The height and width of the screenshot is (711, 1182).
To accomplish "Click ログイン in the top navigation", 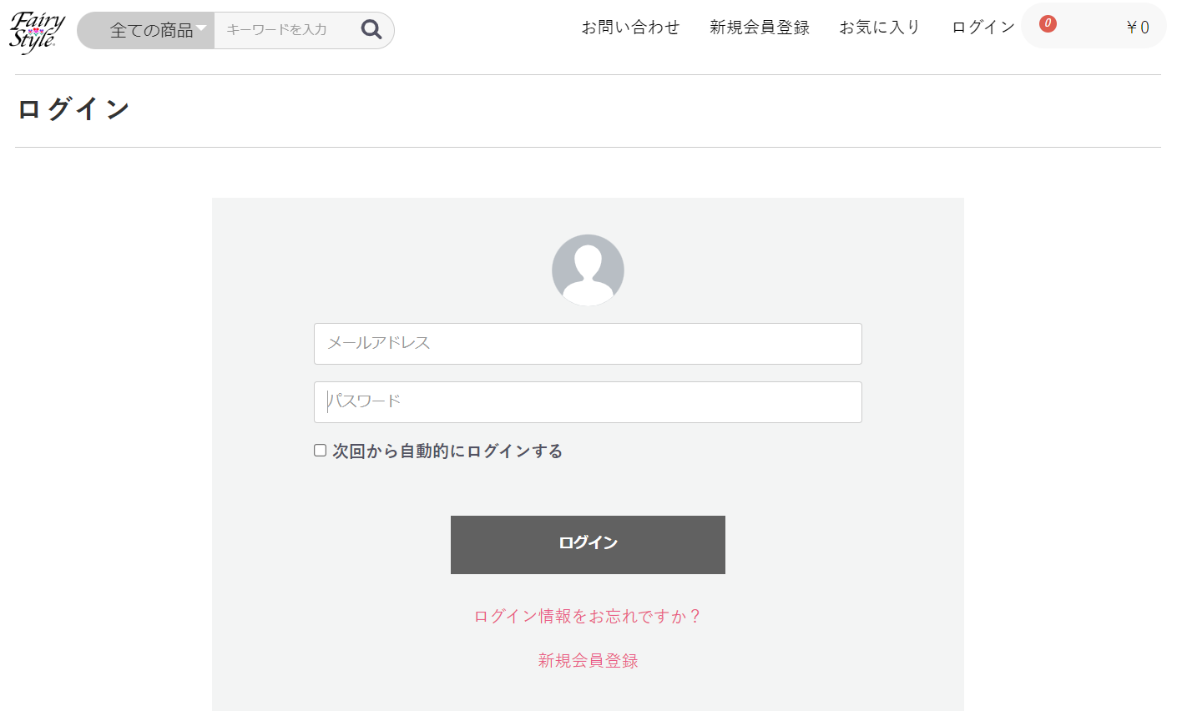I will coord(982,28).
